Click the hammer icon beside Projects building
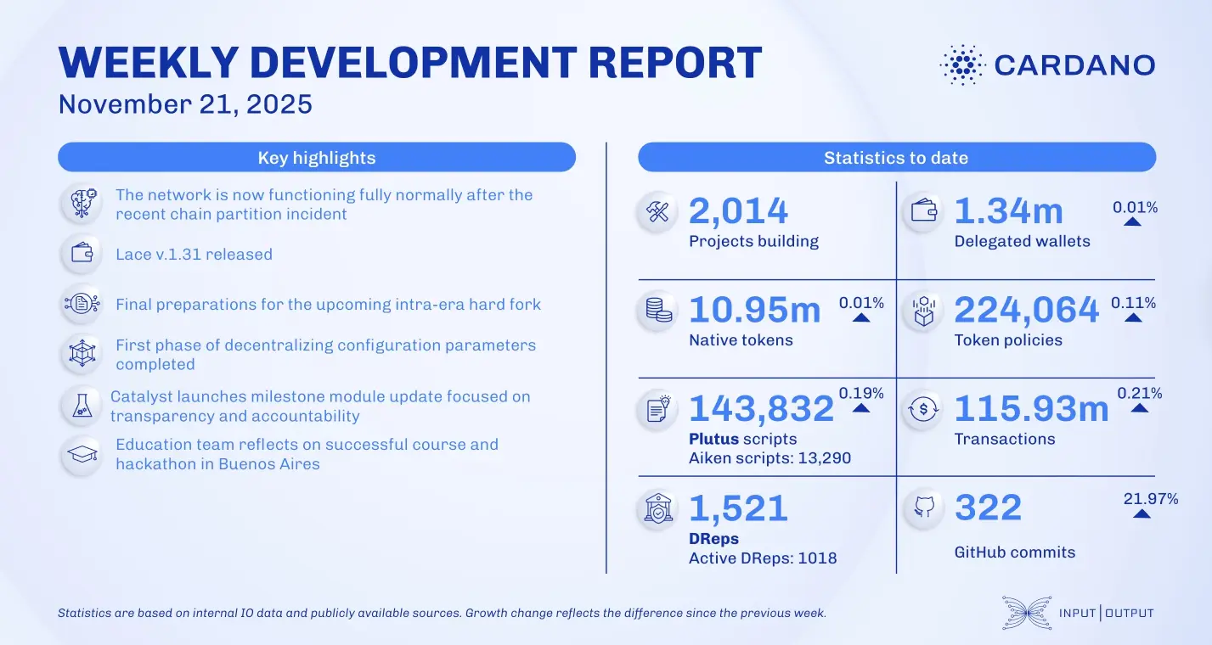The width and height of the screenshot is (1212, 645). pyautogui.click(x=657, y=210)
